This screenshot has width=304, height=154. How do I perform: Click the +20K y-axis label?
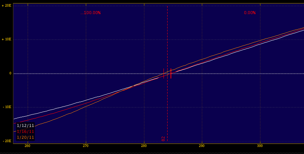pyautogui.click(x=6, y=6)
